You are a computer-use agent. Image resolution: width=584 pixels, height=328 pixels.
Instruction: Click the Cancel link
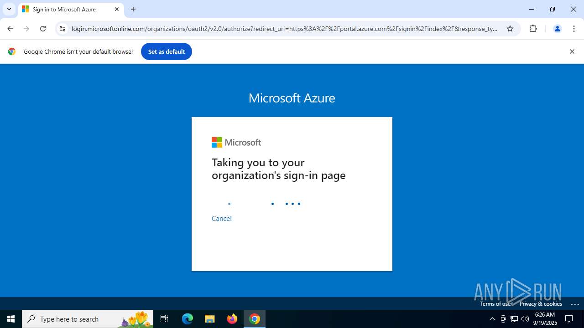(x=221, y=219)
